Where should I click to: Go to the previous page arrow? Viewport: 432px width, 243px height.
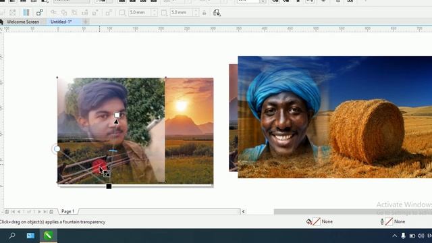(x=19, y=211)
